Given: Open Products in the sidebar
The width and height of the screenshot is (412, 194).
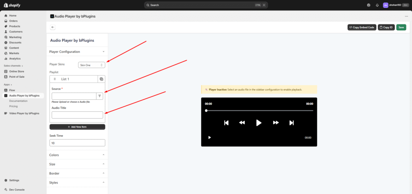Looking at the screenshot, I should [14, 26].
